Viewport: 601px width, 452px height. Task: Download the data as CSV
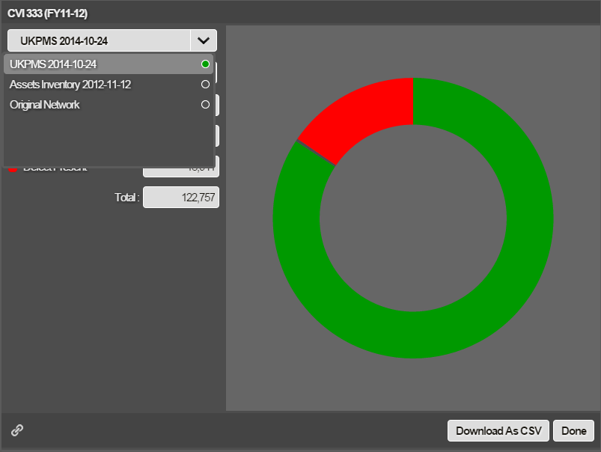(x=498, y=430)
